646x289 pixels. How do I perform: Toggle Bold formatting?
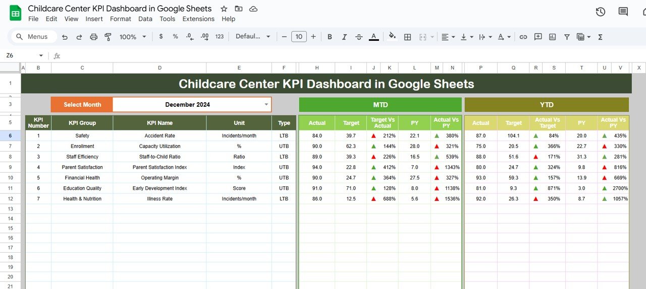coord(330,37)
